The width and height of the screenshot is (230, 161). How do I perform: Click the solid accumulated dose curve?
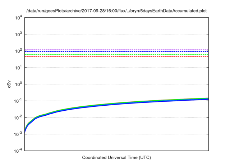(x=116, y=104)
